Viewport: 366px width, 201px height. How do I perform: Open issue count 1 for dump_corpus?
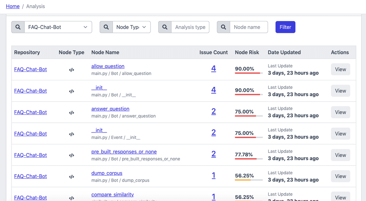click(x=213, y=176)
